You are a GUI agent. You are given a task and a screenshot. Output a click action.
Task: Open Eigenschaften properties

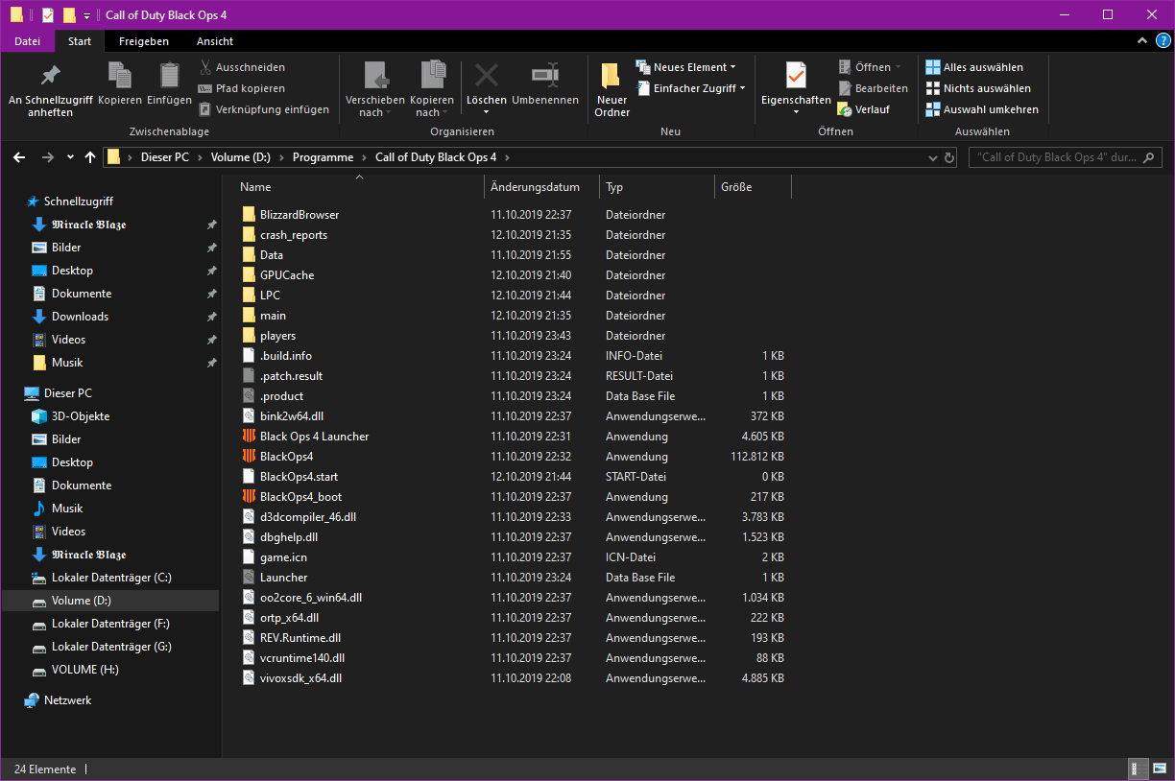(796, 89)
